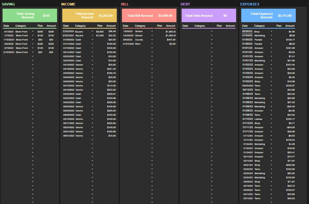
Task: Click the green Total Saving Amount box
Action: pyautogui.click(x=30, y=15)
